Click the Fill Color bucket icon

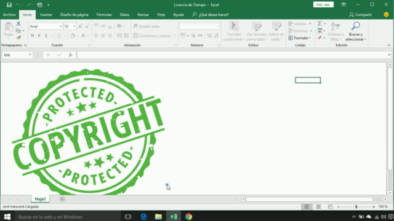[x=73, y=36]
